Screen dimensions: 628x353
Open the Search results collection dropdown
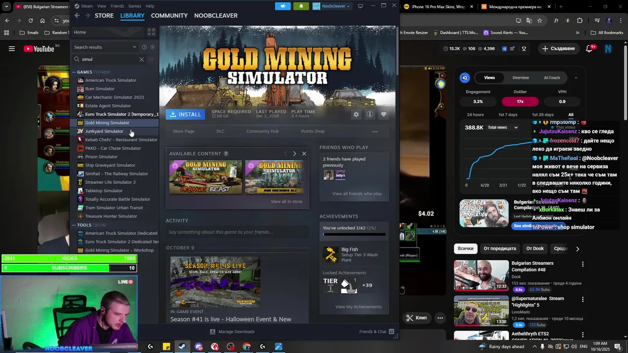click(105, 47)
